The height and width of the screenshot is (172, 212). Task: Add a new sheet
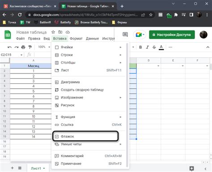point(12,168)
